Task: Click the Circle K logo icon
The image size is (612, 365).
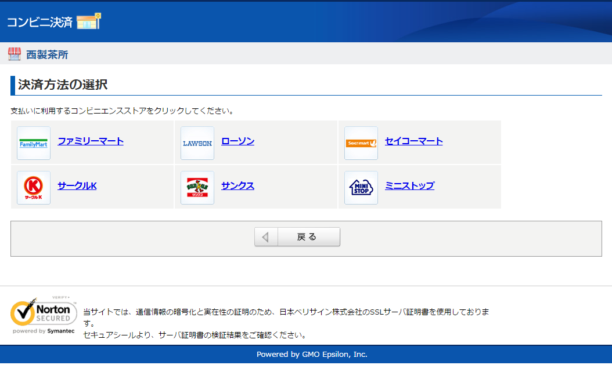Action: click(34, 187)
